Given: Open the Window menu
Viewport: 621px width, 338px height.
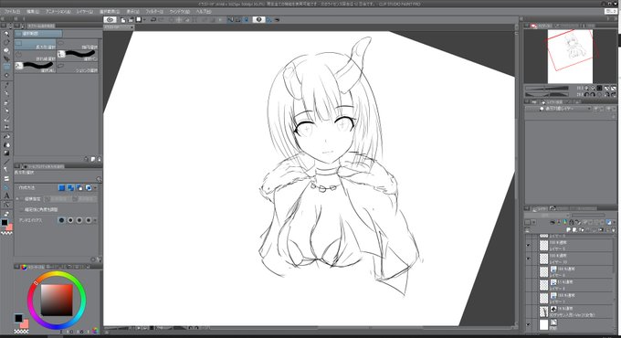Looking at the screenshot, I should click(179, 12).
